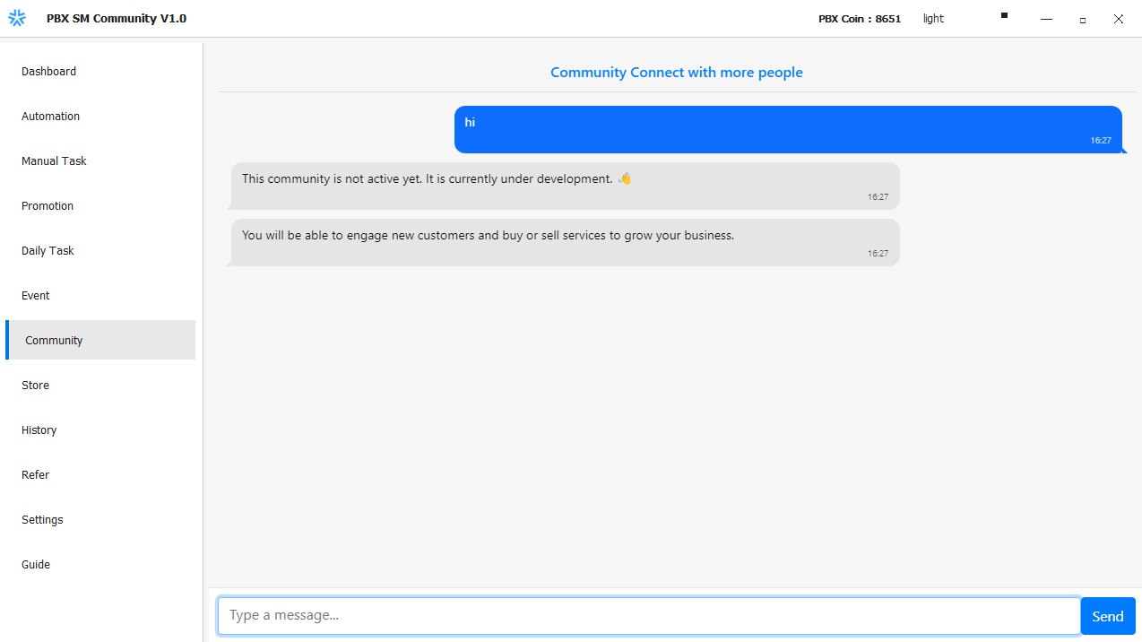1142x642 pixels.
Task: Click the sent "hi" message bubble
Action: [x=787, y=129]
